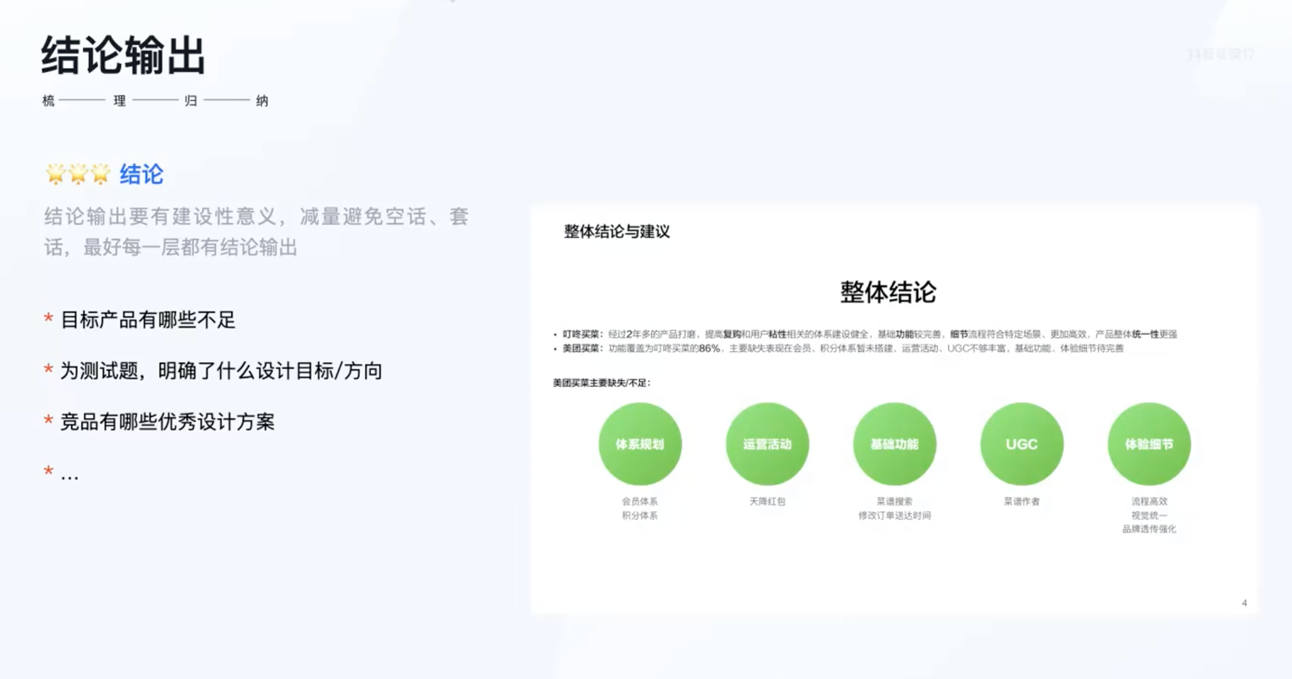
Task: Click the 菜谱搜索 label
Action: [894, 501]
